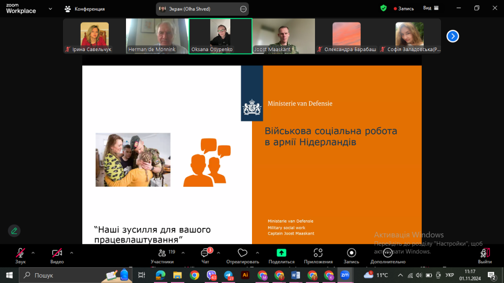Open the Дополнительно more options menu
Screen dimensions: 504x283
click(388, 255)
